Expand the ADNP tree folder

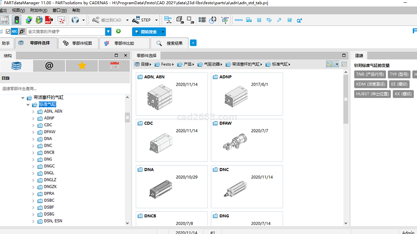[33, 118]
